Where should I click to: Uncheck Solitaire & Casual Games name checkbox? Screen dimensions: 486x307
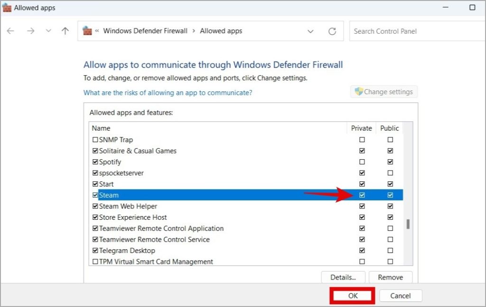(95, 151)
